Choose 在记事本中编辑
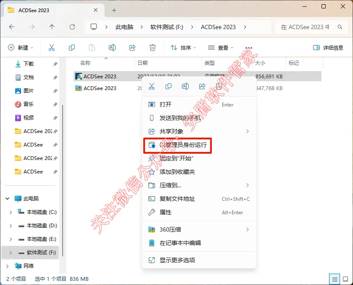The width and height of the screenshot is (353, 285). pyautogui.click(x=199, y=243)
